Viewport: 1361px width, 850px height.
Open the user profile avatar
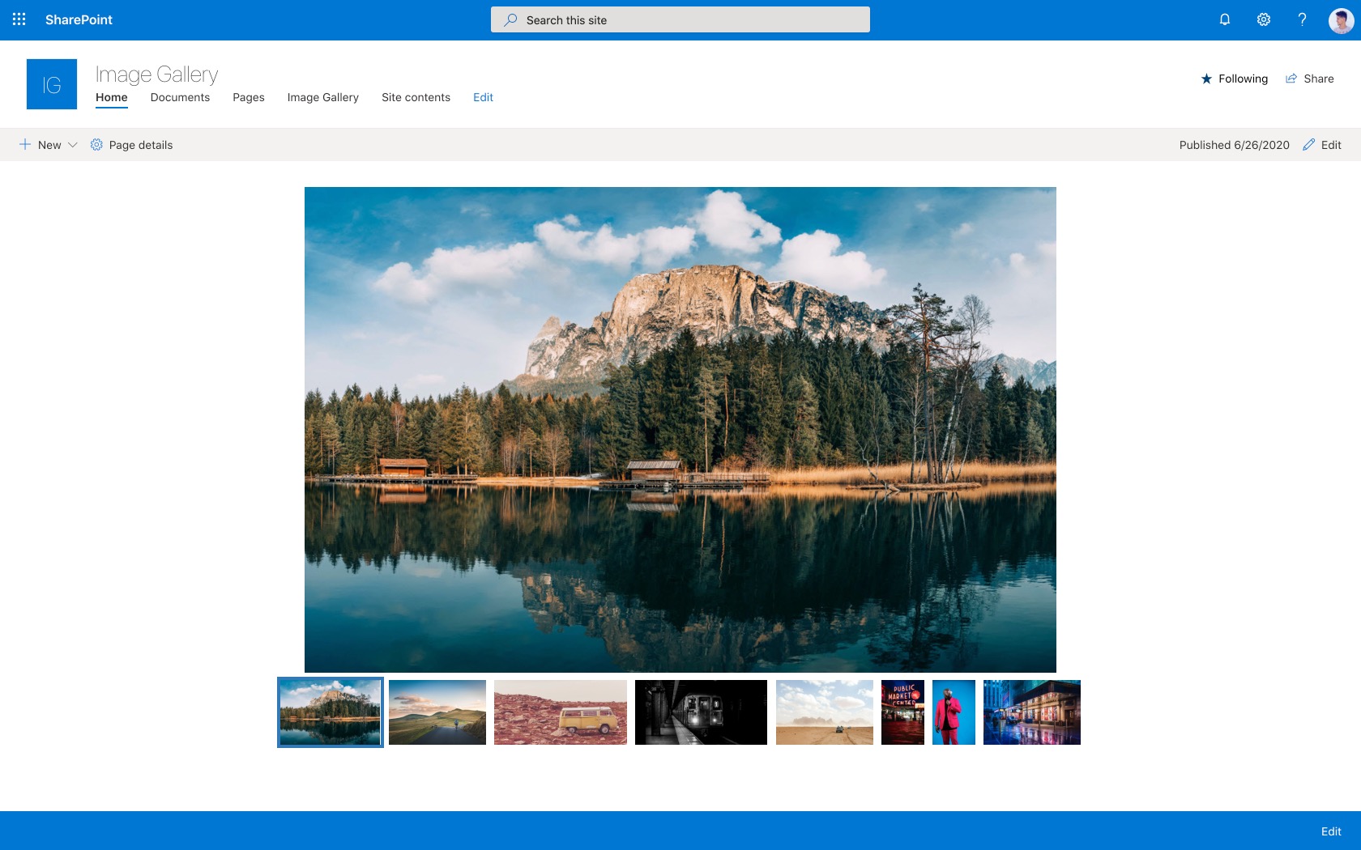1341,20
